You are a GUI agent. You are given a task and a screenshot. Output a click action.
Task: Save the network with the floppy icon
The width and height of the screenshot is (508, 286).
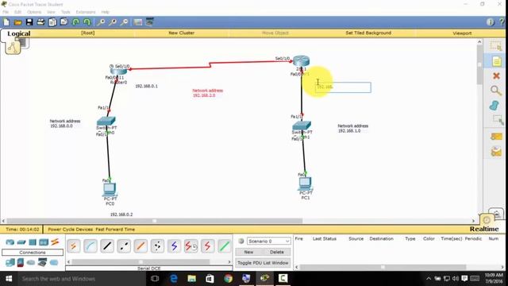click(x=29, y=22)
